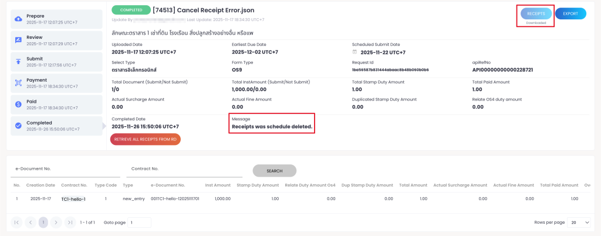Click Scheduled Submit Date value 2025-11-22
The image size is (601, 236).
[383, 52]
